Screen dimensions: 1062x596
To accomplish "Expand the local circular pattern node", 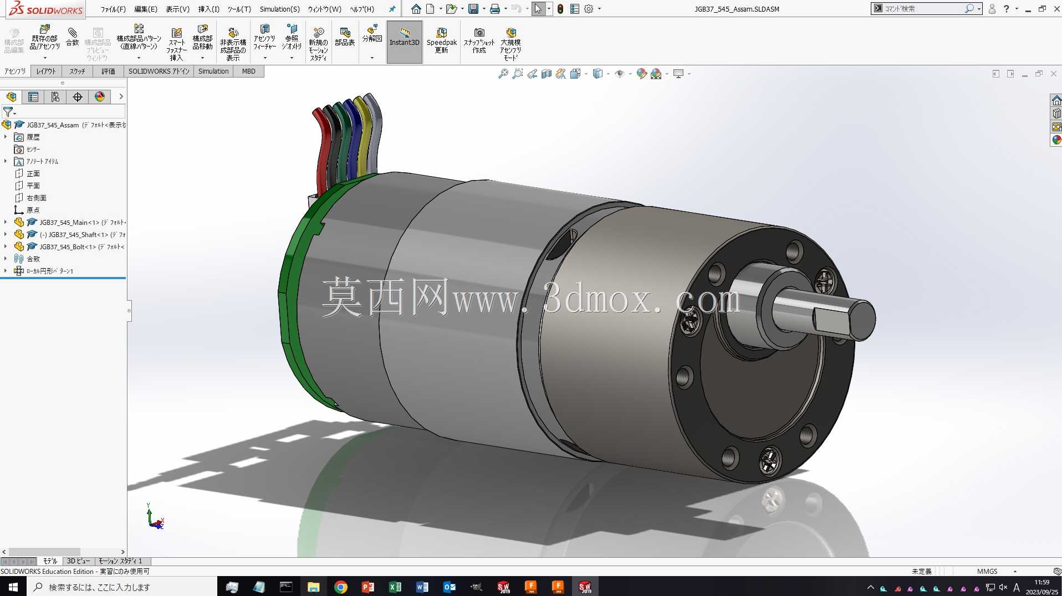I will 6,271.
